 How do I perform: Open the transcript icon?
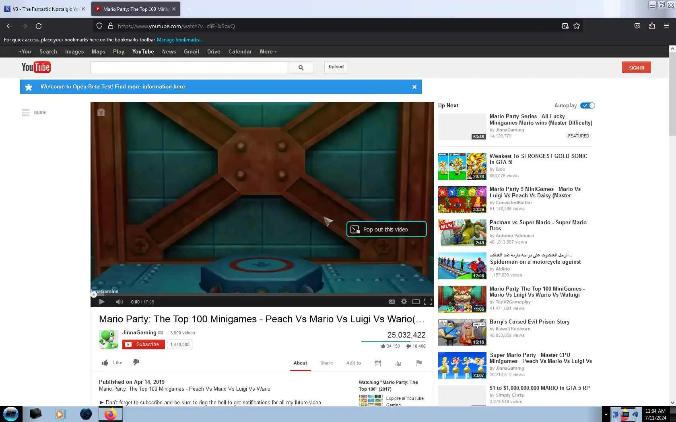click(378, 363)
